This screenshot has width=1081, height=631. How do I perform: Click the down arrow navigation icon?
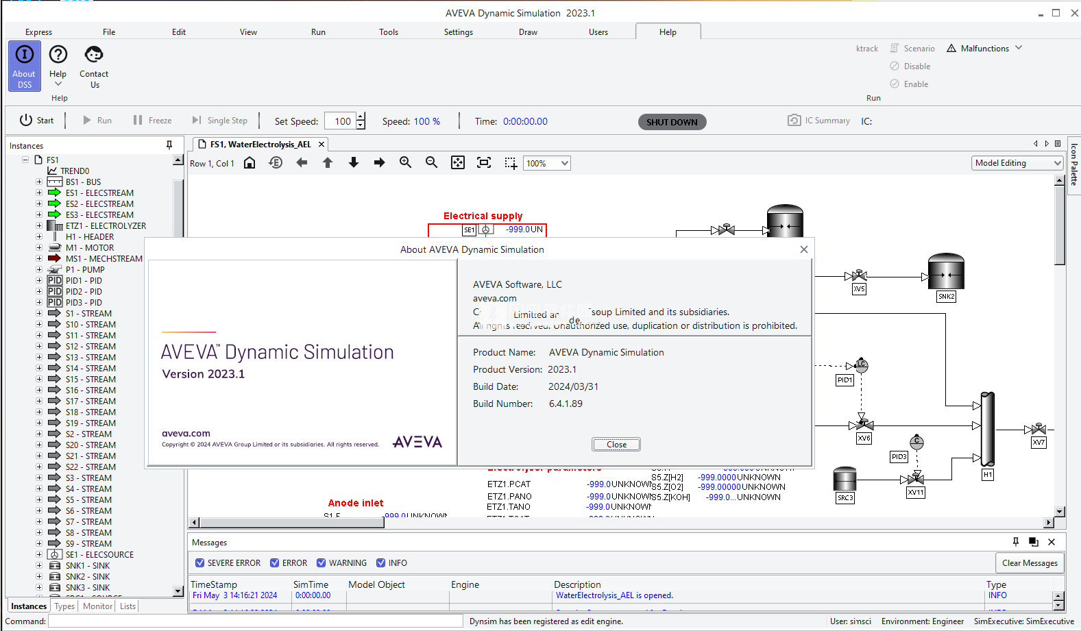pos(354,162)
